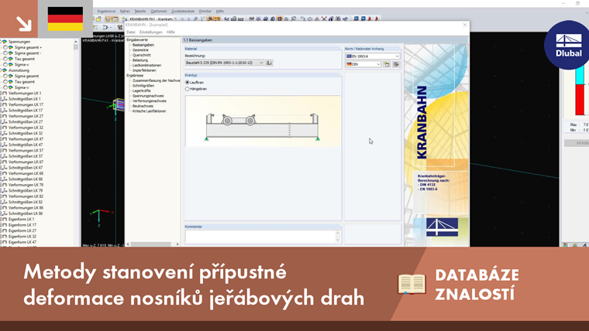Open the Baustahl S 235 material dropdown
Image resolution: width=589 pixels, height=331 pixels.
pyautogui.click(x=224, y=63)
